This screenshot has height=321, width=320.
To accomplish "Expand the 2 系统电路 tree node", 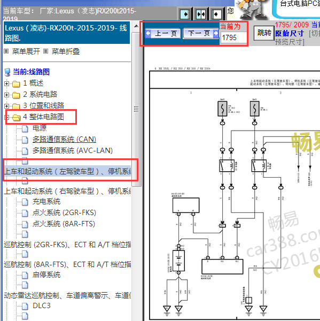I will (x=6, y=95).
